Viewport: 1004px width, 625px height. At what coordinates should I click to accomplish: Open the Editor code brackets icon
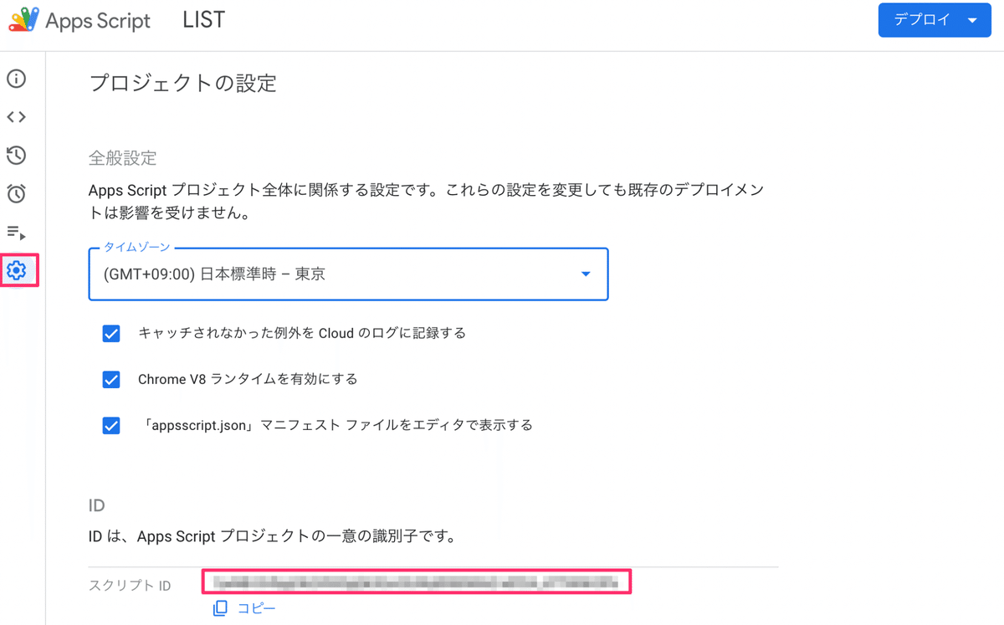(17, 117)
